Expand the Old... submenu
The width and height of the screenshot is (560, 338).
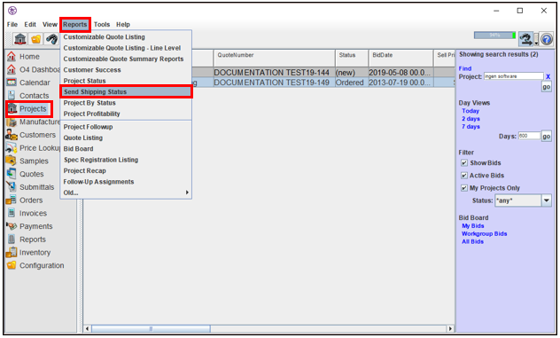click(126, 193)
